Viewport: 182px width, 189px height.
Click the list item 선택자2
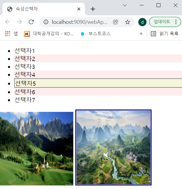[98, 59]
